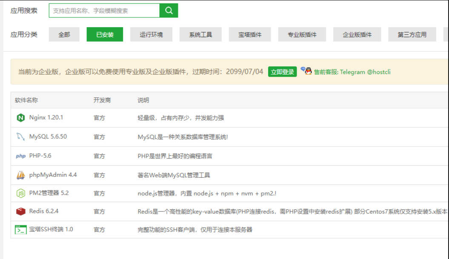The height and width of the screenshot is (259, 449).
Task: Click the QQ penguin customer service icon
Action: 306,71
